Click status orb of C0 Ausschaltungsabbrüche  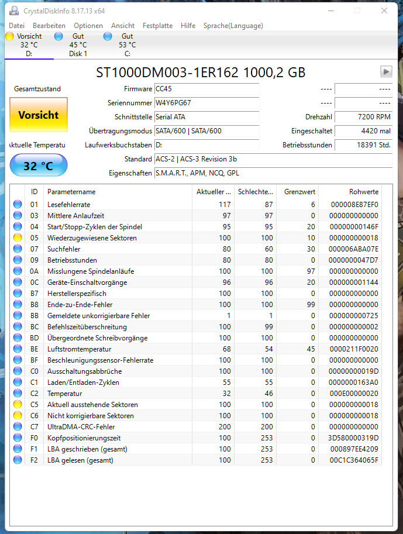click(x=18, y=371)
